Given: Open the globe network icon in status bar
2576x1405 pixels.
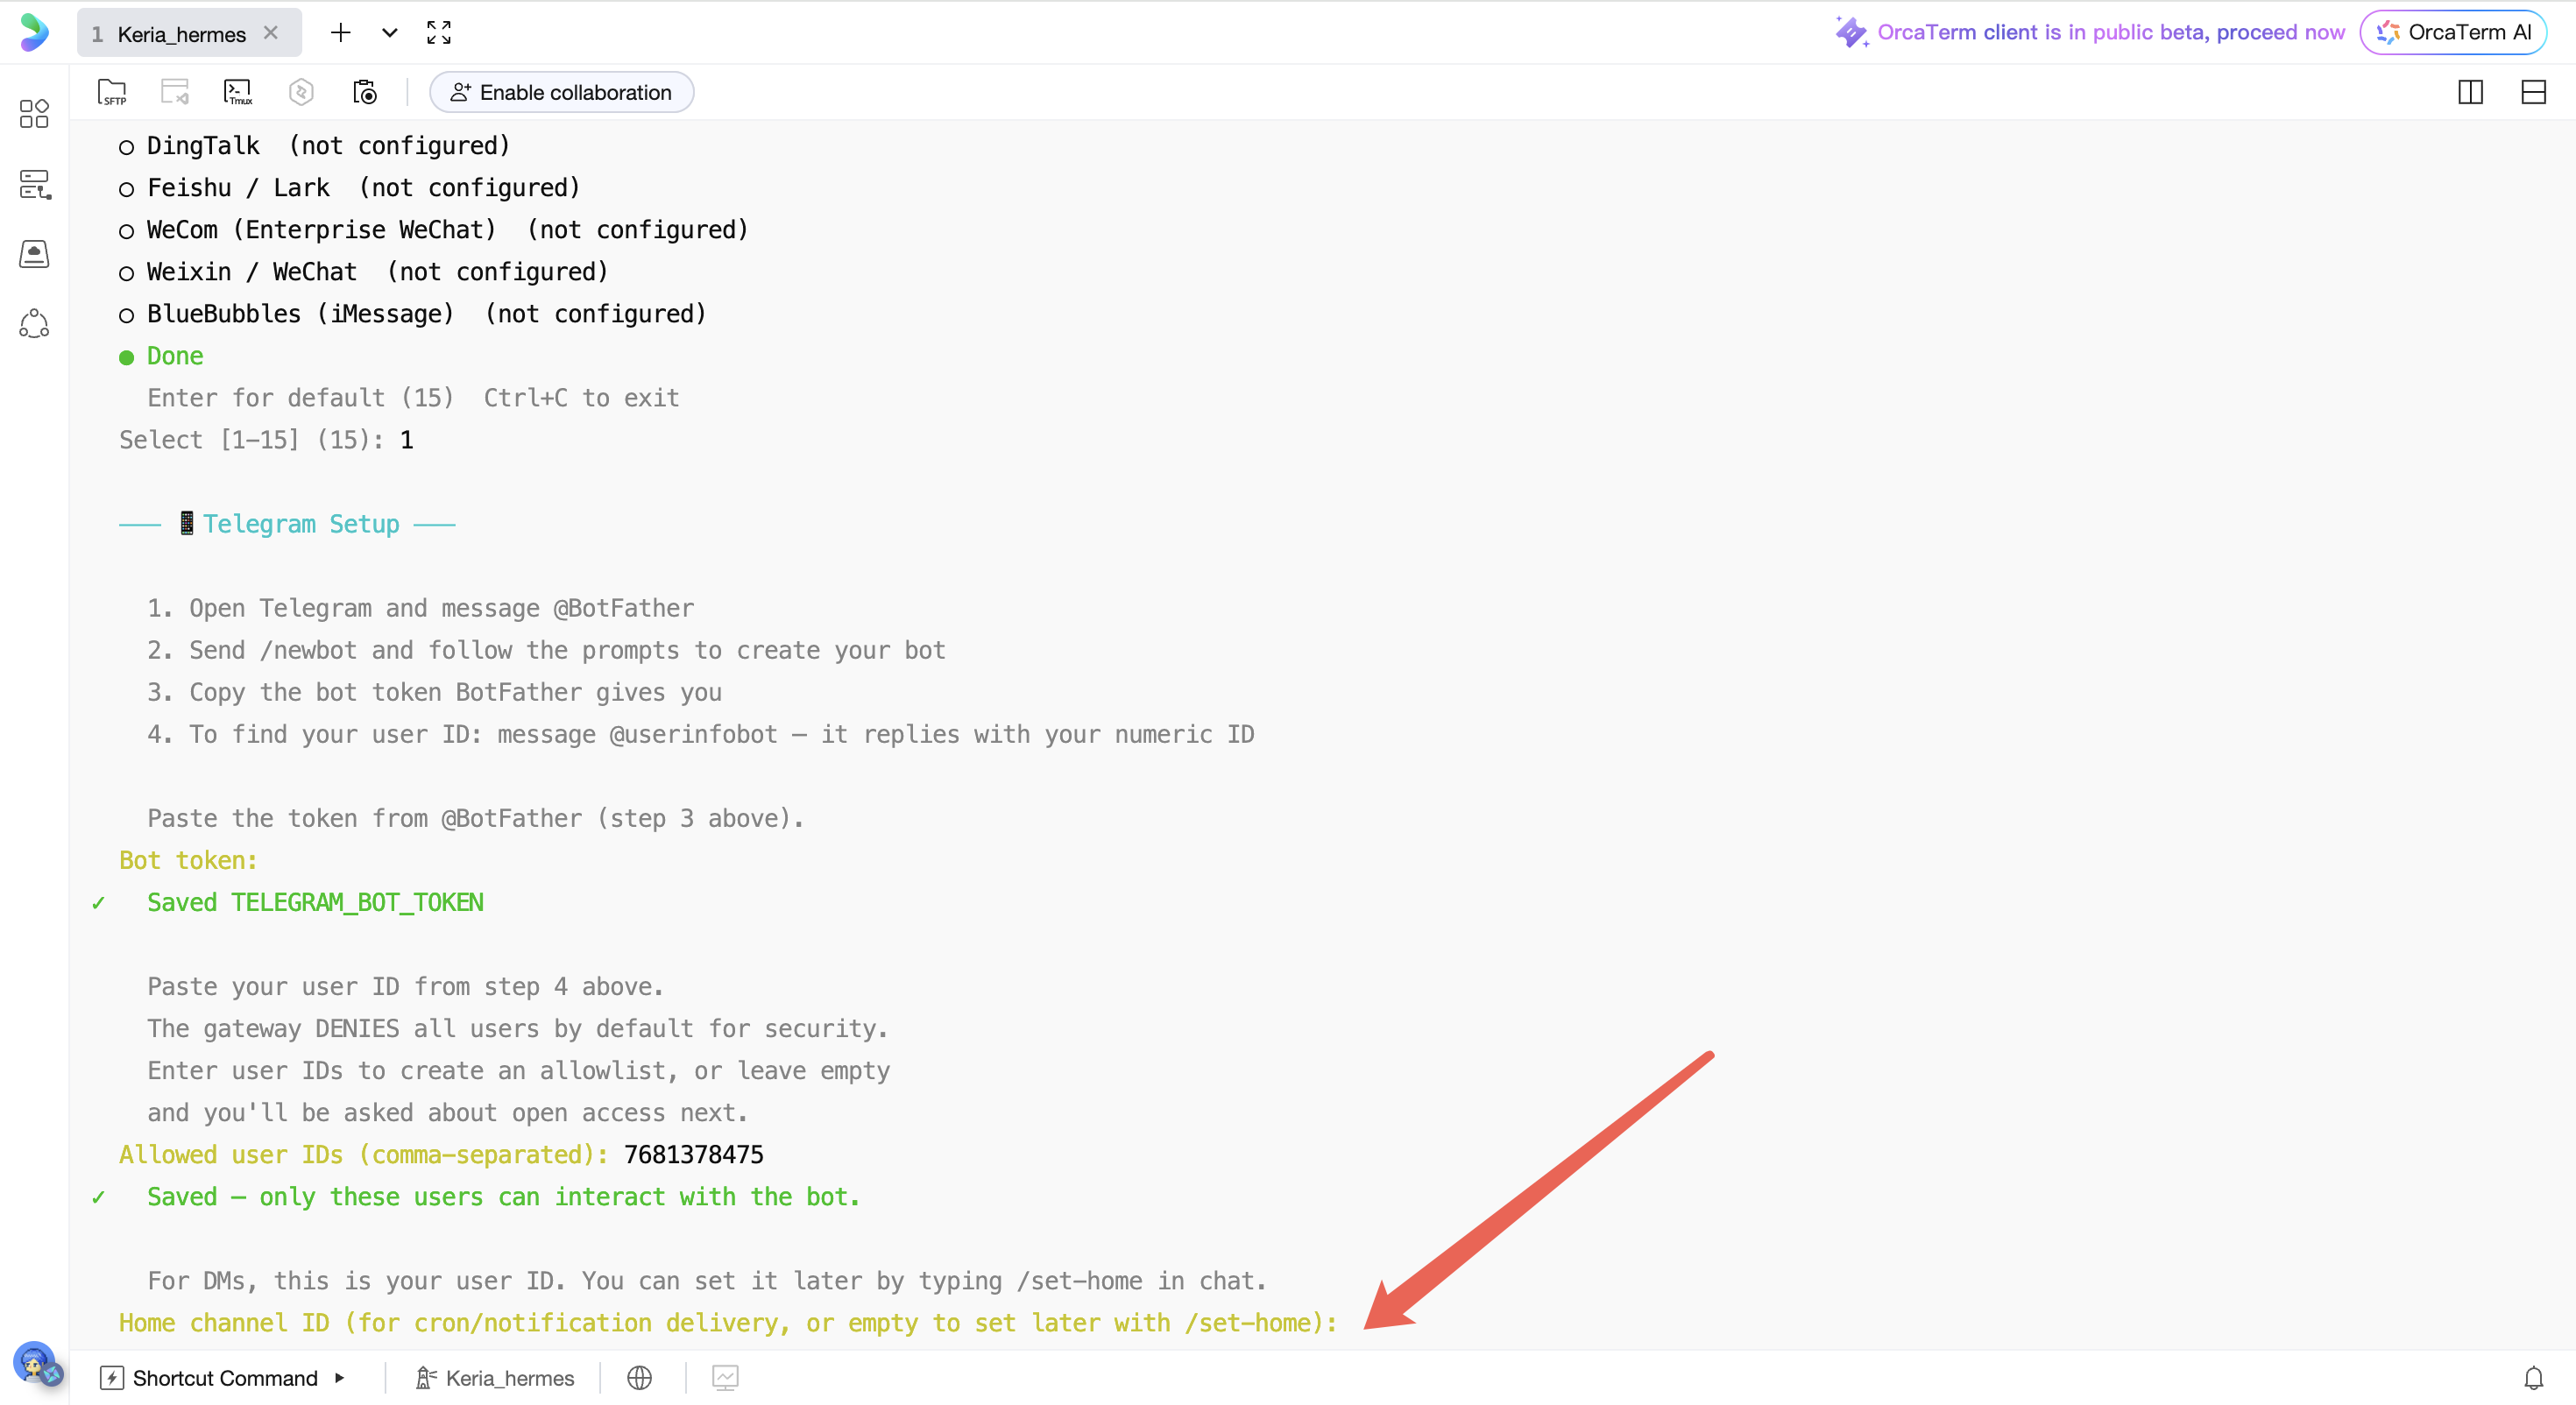Looking at the screenshot, I should 639,1377.
